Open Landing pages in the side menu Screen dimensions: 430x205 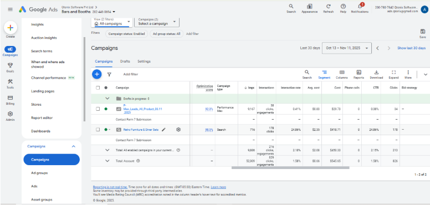pos(43,91)
